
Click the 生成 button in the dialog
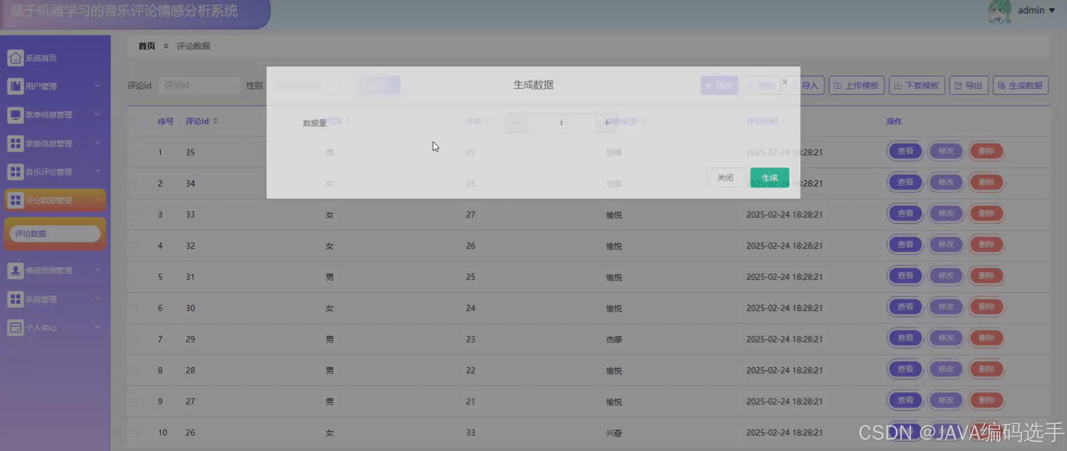[770, 178]
